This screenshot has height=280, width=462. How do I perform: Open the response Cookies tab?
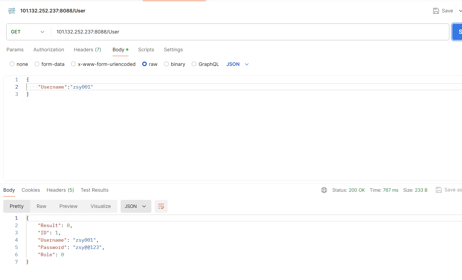[31, 190]
